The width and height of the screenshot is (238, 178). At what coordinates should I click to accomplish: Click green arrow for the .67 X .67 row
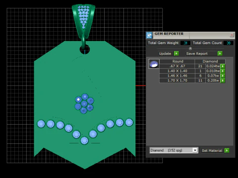[223, 66]
